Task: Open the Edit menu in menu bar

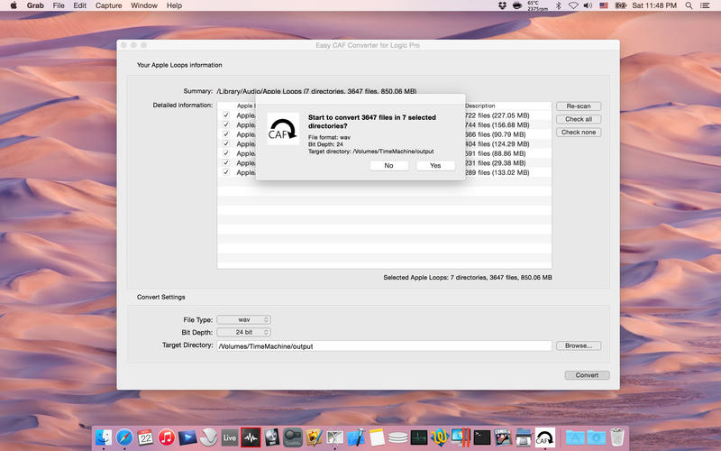Action: 80,5
